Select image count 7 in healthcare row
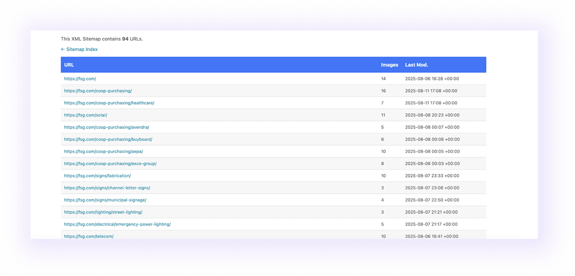The width and height of the screenshot is (575, 276). (x=382, y=103)
